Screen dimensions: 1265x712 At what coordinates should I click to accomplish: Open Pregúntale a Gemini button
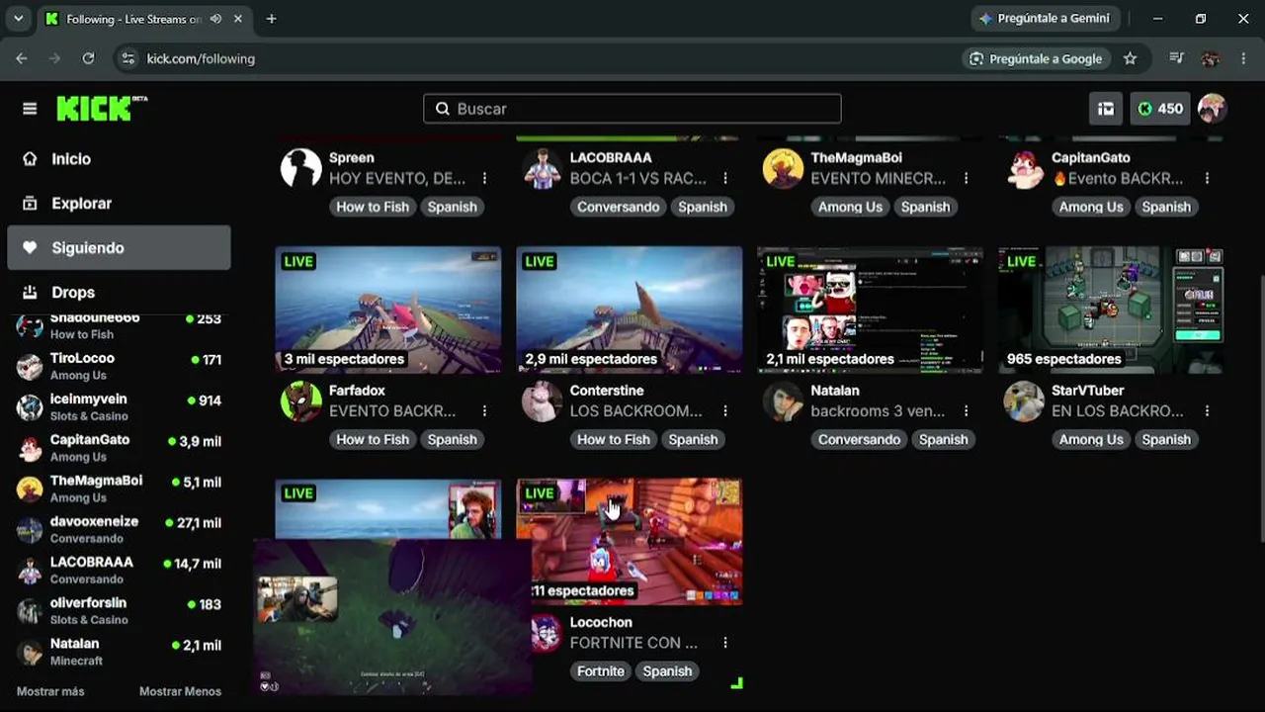(x=1045, y=18)
